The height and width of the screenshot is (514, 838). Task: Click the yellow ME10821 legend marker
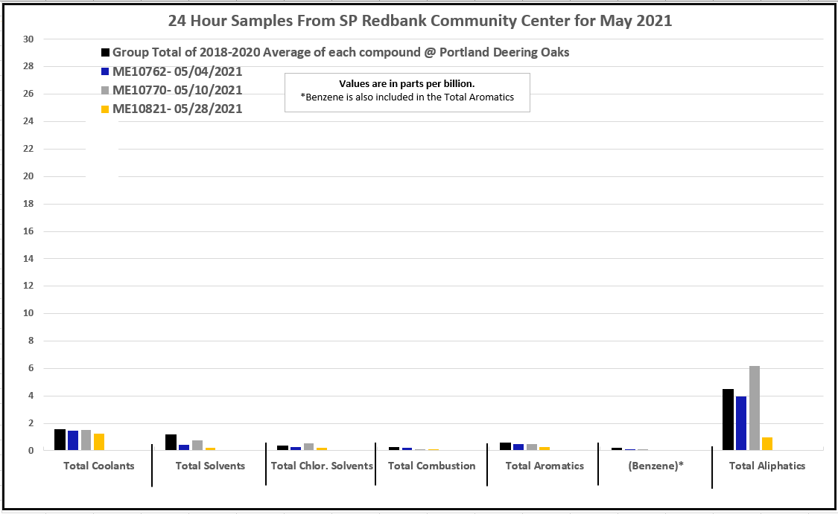[106, 109]
